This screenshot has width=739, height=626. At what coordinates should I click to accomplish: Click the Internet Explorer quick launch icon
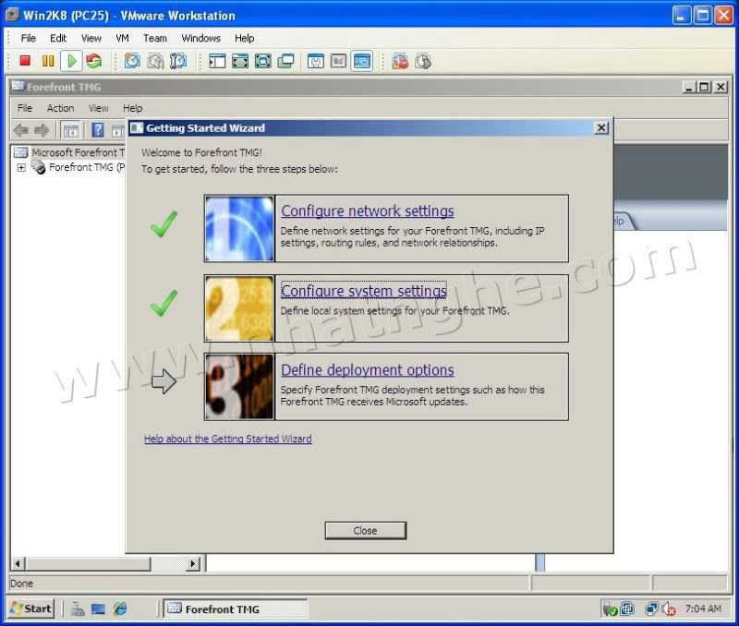point(120,608)
